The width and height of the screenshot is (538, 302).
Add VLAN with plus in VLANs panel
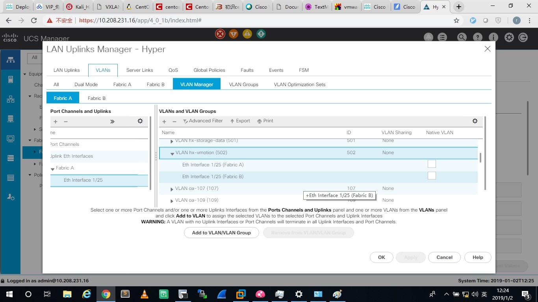[164, 122]
